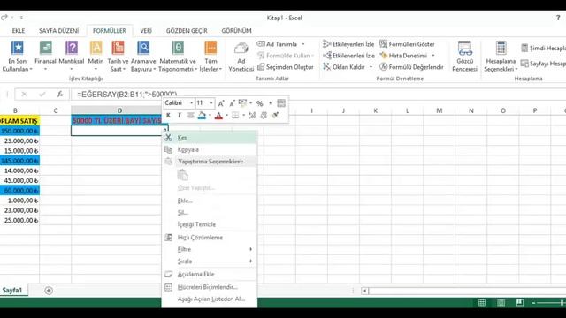Open the Gözcü Penceresi watch window
Image resolution: width=566 pixels, height=318 pixels.
click(x=464, y=57)
